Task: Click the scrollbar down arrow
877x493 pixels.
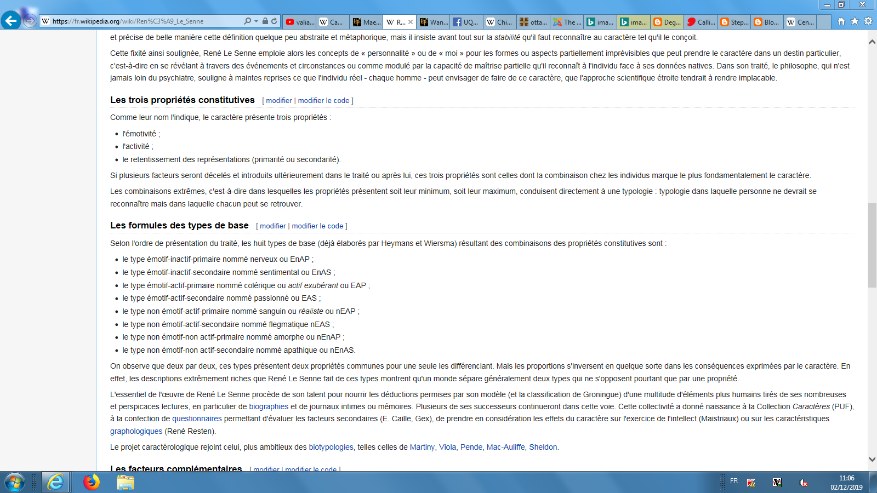Action: (872, 459)
